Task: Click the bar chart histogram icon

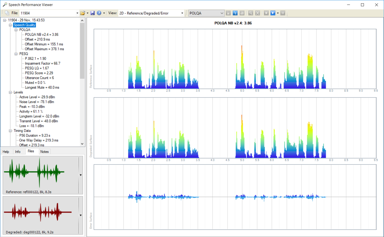Action: (242, 13)
